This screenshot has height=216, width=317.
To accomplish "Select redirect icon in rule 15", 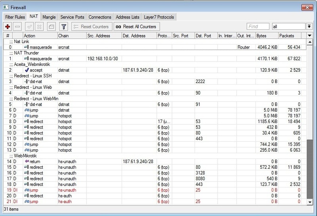I will [27, 167].
